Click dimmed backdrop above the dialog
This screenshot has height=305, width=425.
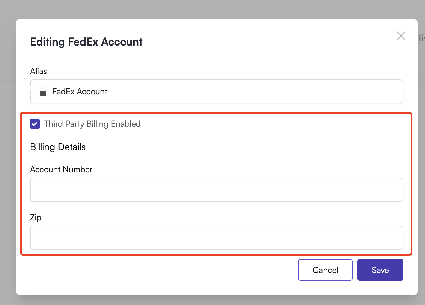click(x=210, y=9)
